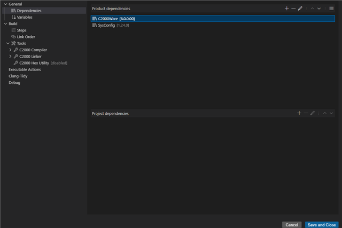Open the Dependencies settings page
The image size is (342, 228).
click(44, 11)
